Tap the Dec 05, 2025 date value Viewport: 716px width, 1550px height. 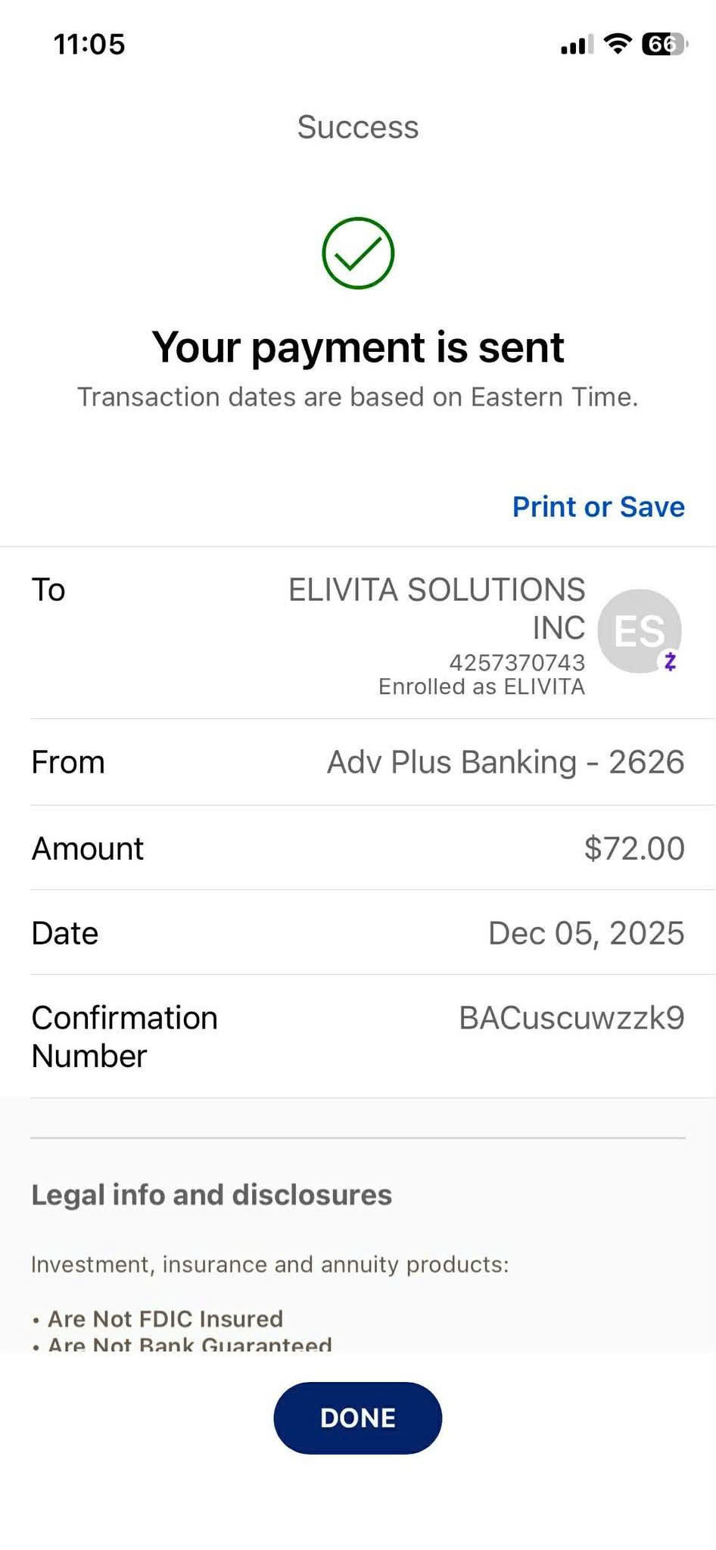click(586, 933)
